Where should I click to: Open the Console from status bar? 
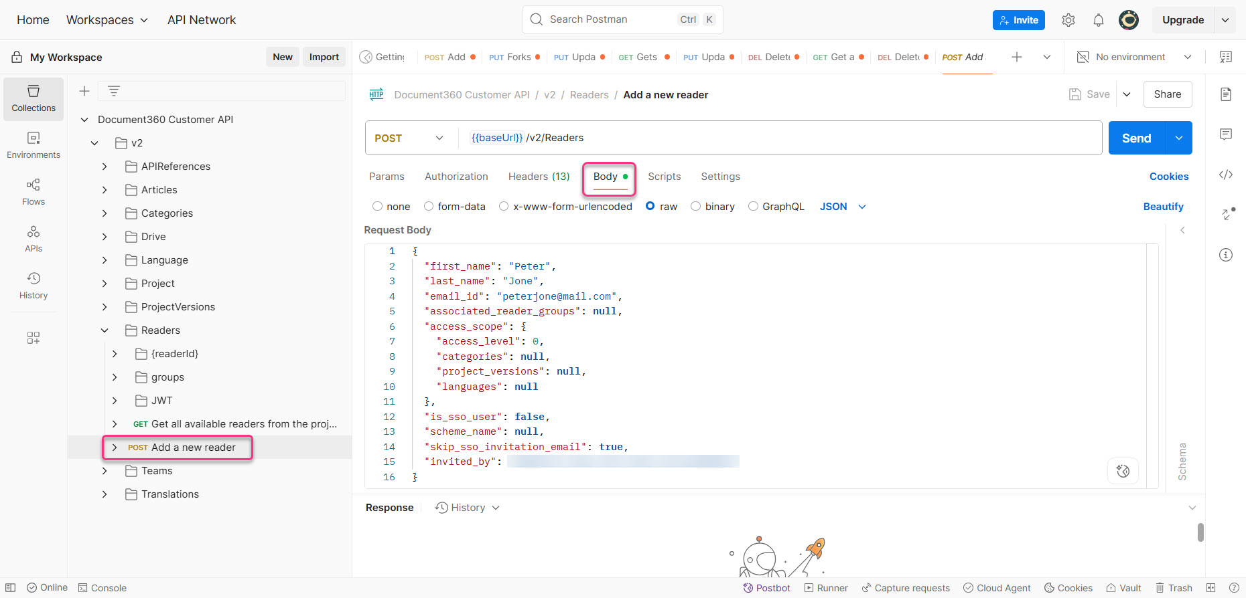coord(102,588)
